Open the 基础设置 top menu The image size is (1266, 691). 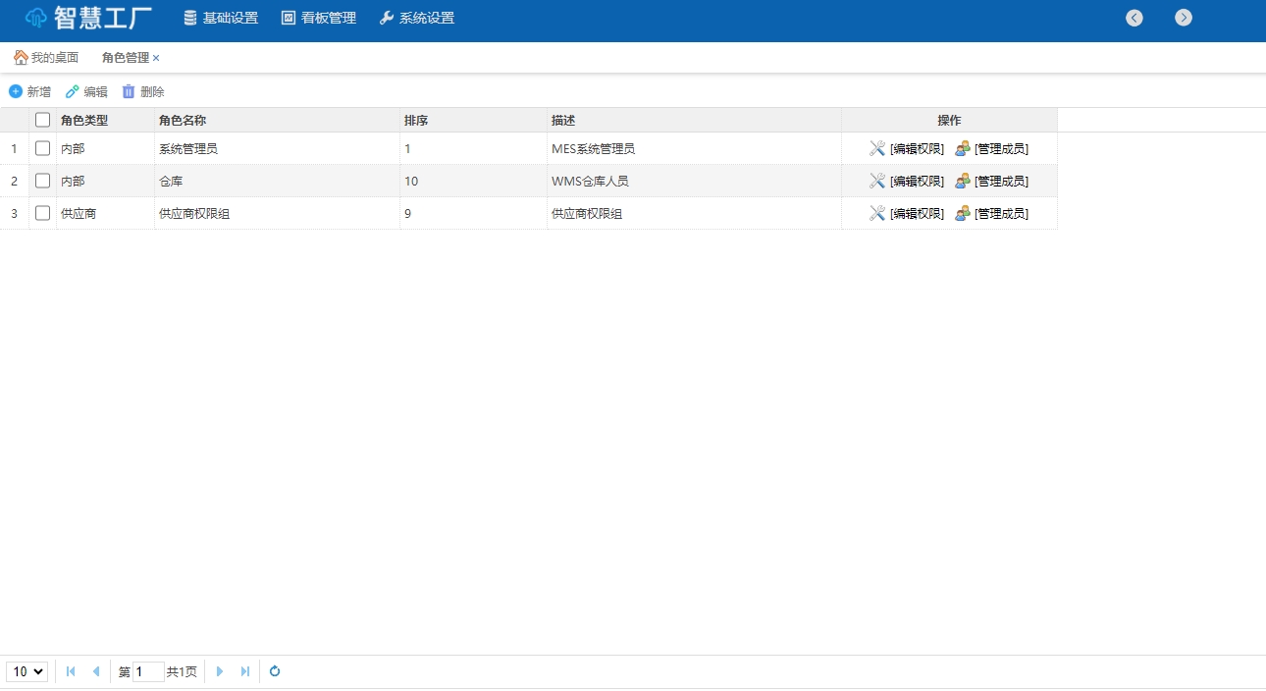[221, 18]
